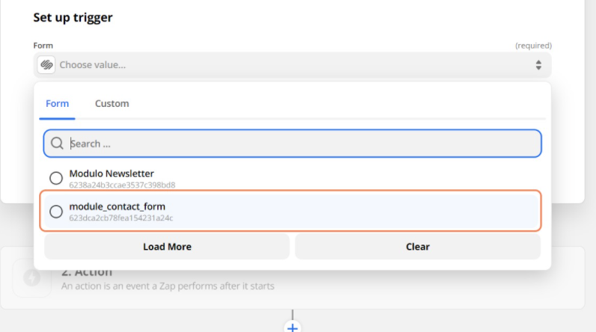This screenshot has width=596, height=332.
Task: Click the search magnifier icon
Action: tap(57, 144)
